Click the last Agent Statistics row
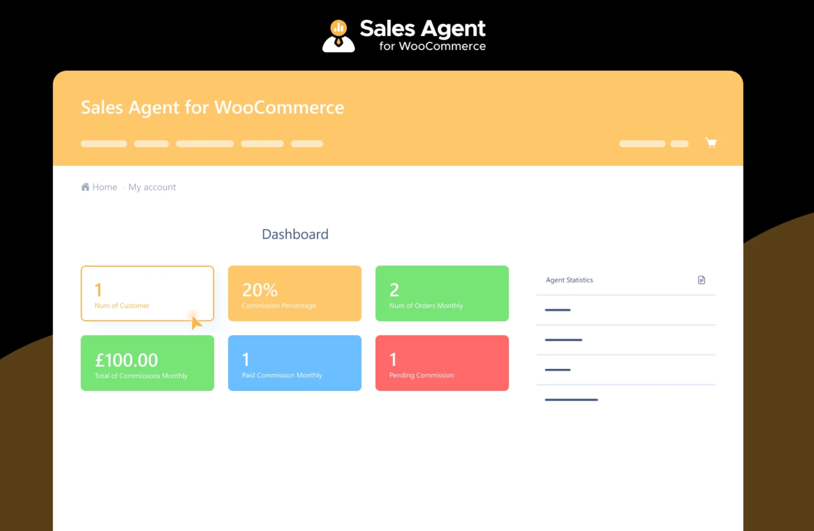The image size is (814, 531). [571, 400]
